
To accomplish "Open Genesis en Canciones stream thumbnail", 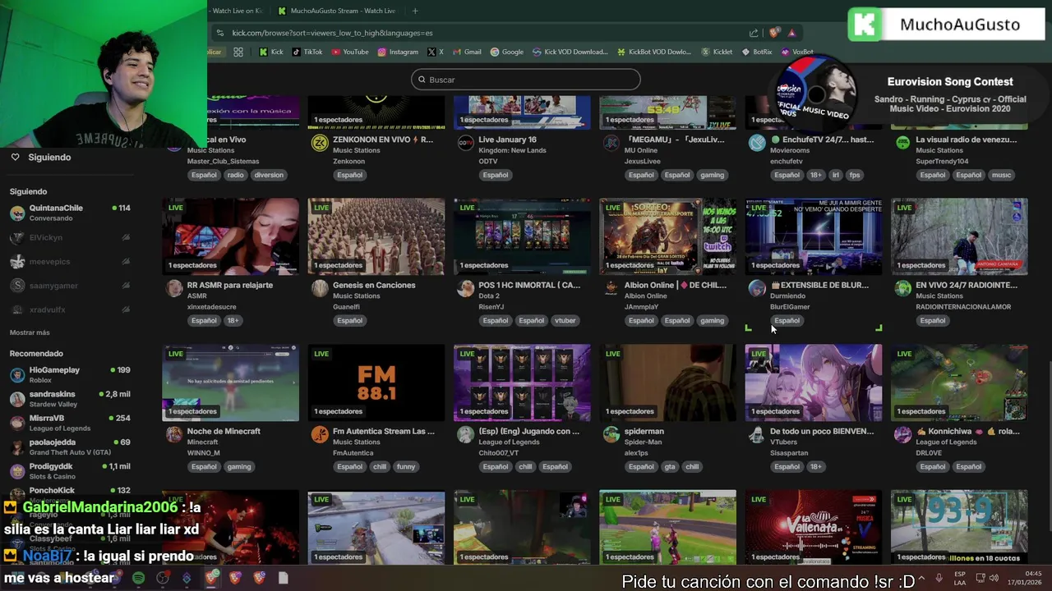I will [x=376, y=236].
